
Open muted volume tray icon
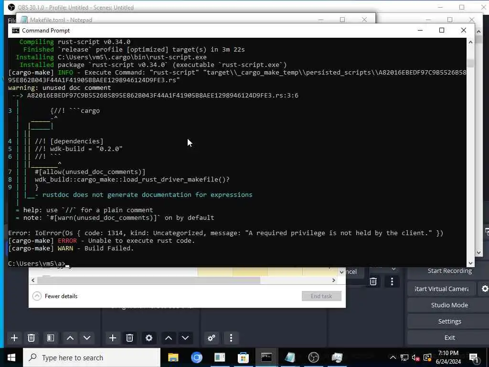415,357
